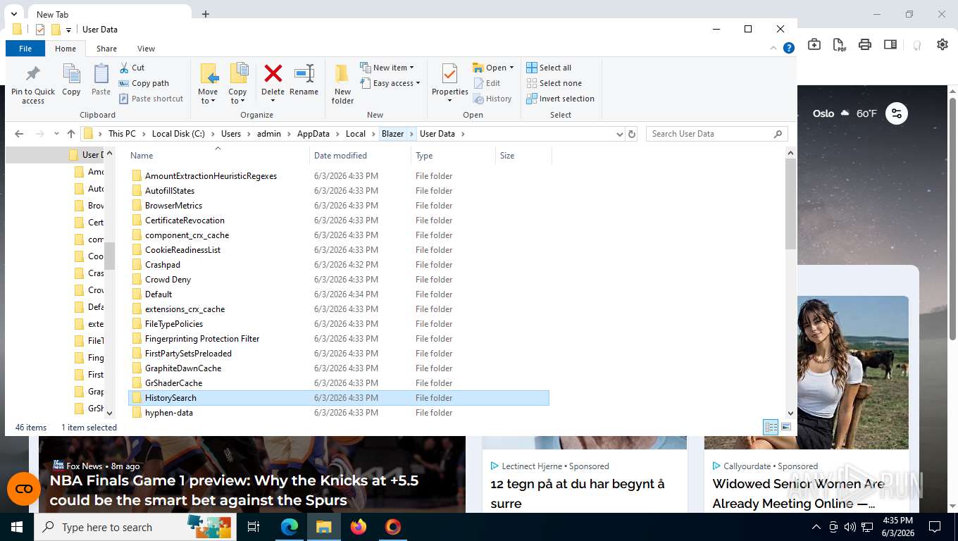Click browser print icon behind Explorer
Viewport: 958px width, 541px height.
point(865,44)
